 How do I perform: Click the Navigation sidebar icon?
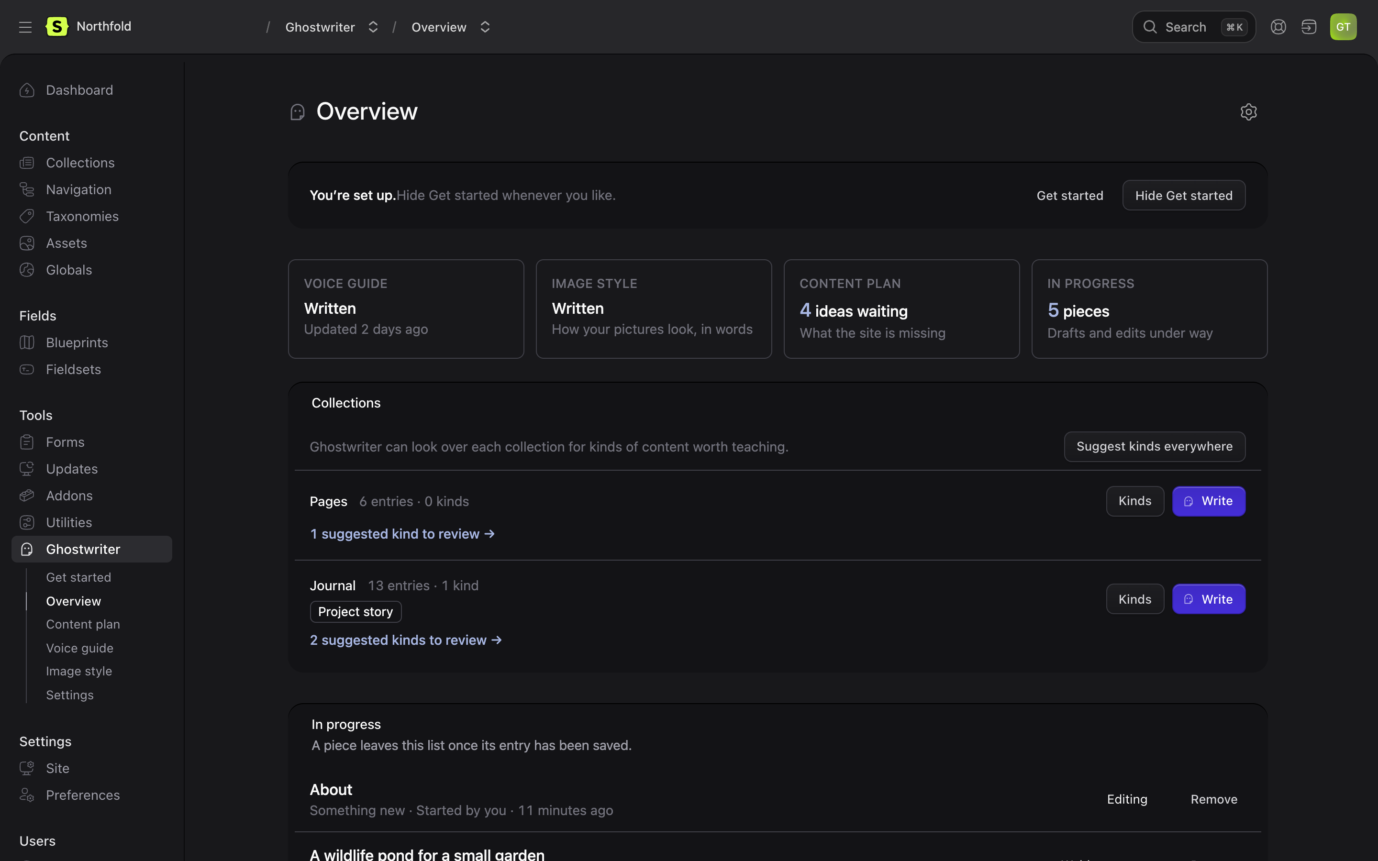[27, 189]
